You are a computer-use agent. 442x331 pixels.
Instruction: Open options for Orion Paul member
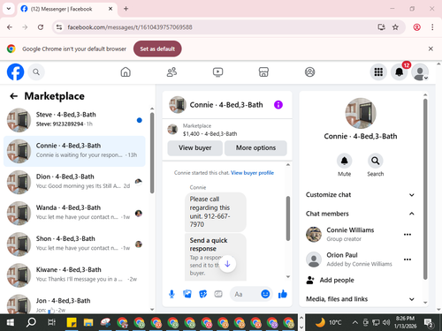pos(408,260)
